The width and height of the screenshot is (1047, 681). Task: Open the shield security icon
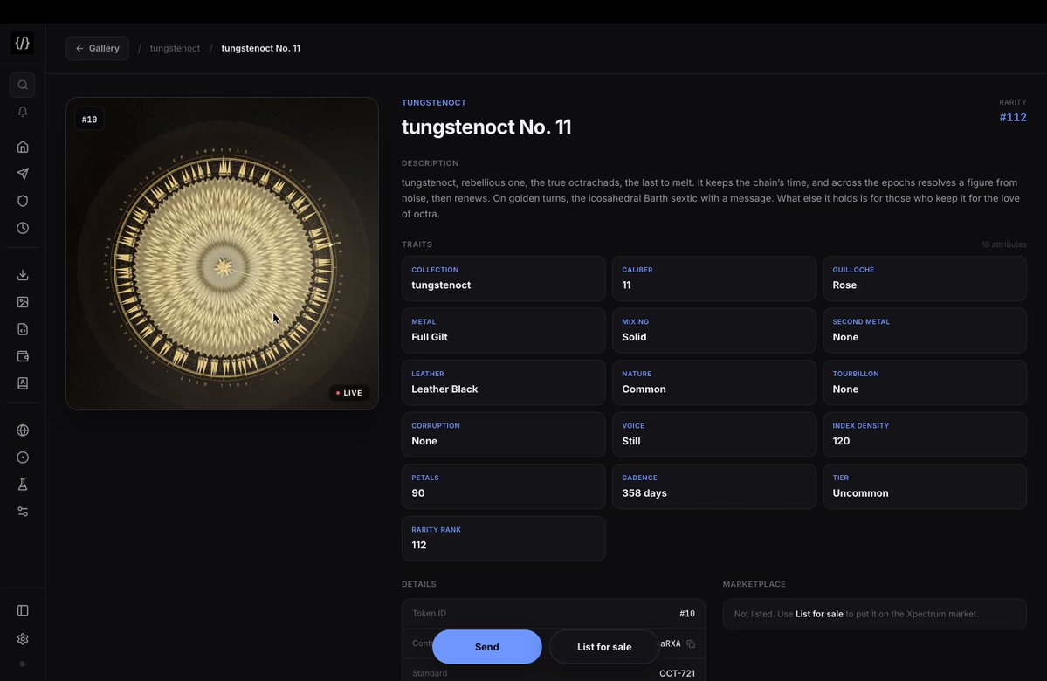pos(23,201)
